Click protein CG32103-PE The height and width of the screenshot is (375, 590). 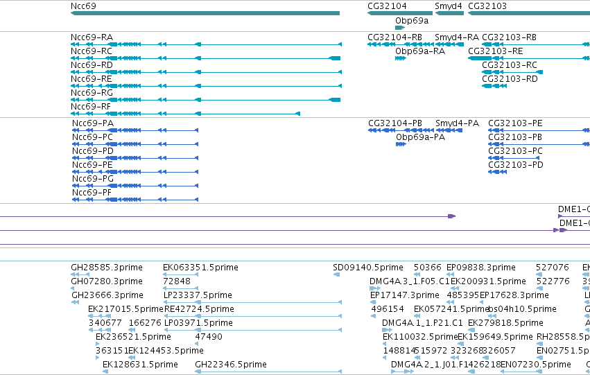tap(539, 130)
